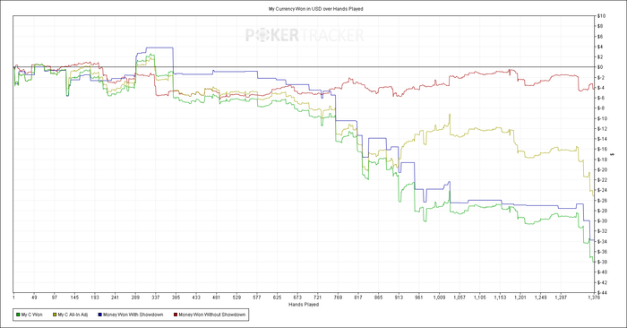Click the $-16 y-axis label
Image resolution: width=627 pixels, height=328 pixels.
click(x=602, y=149)
